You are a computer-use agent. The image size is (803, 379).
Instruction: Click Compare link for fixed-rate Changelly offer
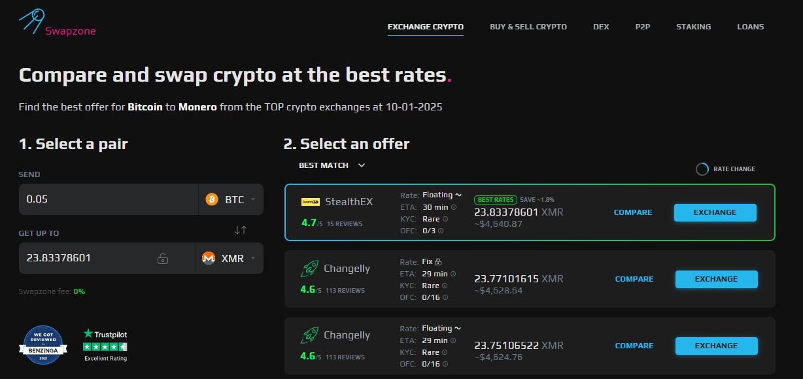(634, 279)
